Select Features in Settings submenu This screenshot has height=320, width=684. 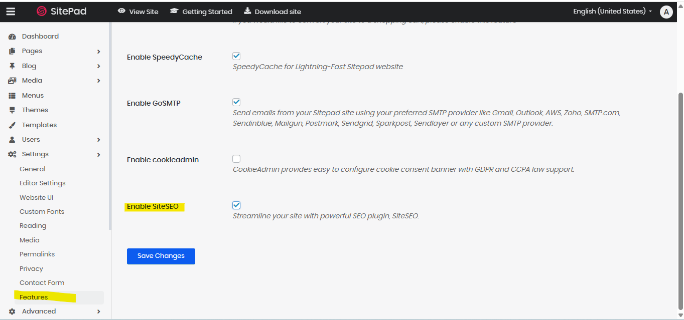[34, 297]
